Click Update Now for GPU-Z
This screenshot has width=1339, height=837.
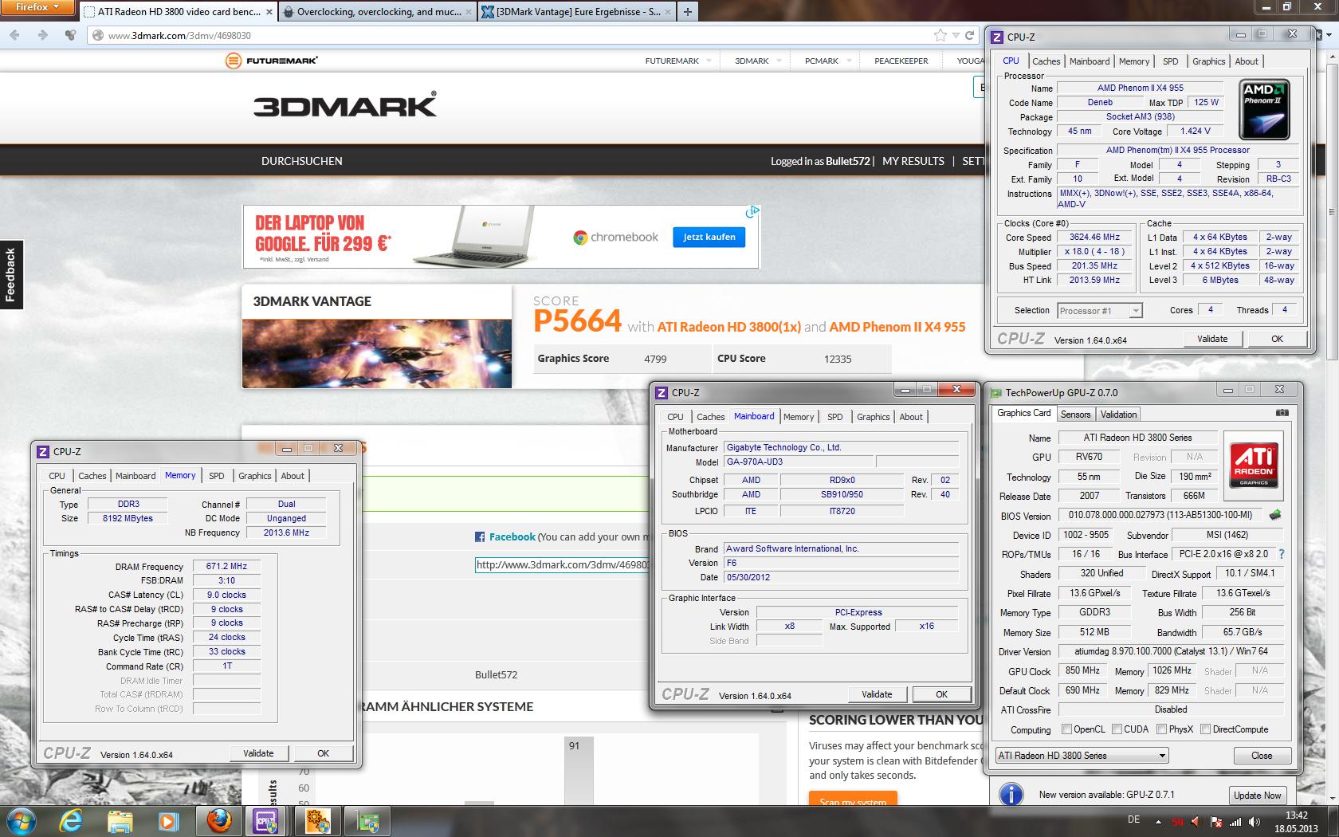tap(1257, 795)
